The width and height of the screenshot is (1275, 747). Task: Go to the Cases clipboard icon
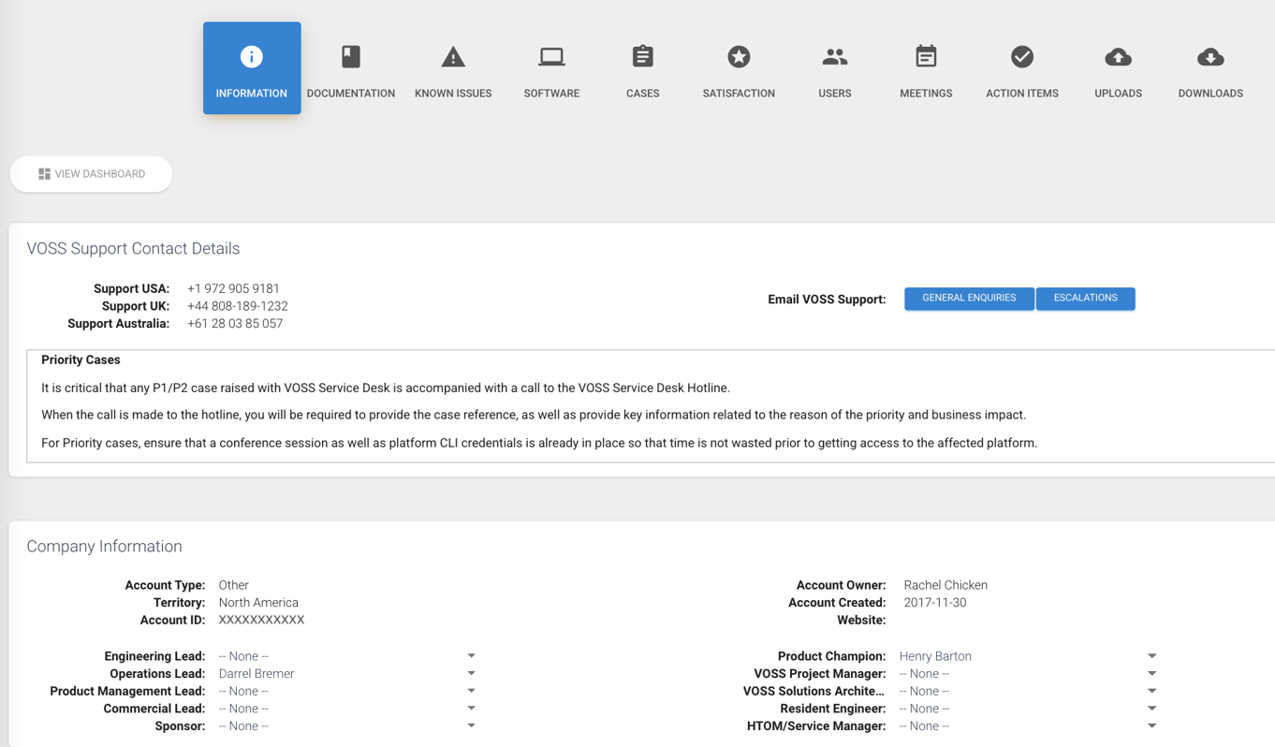[642, 57]
